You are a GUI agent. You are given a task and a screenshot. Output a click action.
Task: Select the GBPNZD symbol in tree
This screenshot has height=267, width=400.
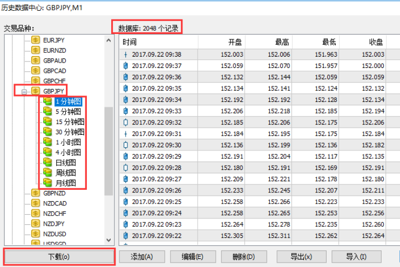55,193
